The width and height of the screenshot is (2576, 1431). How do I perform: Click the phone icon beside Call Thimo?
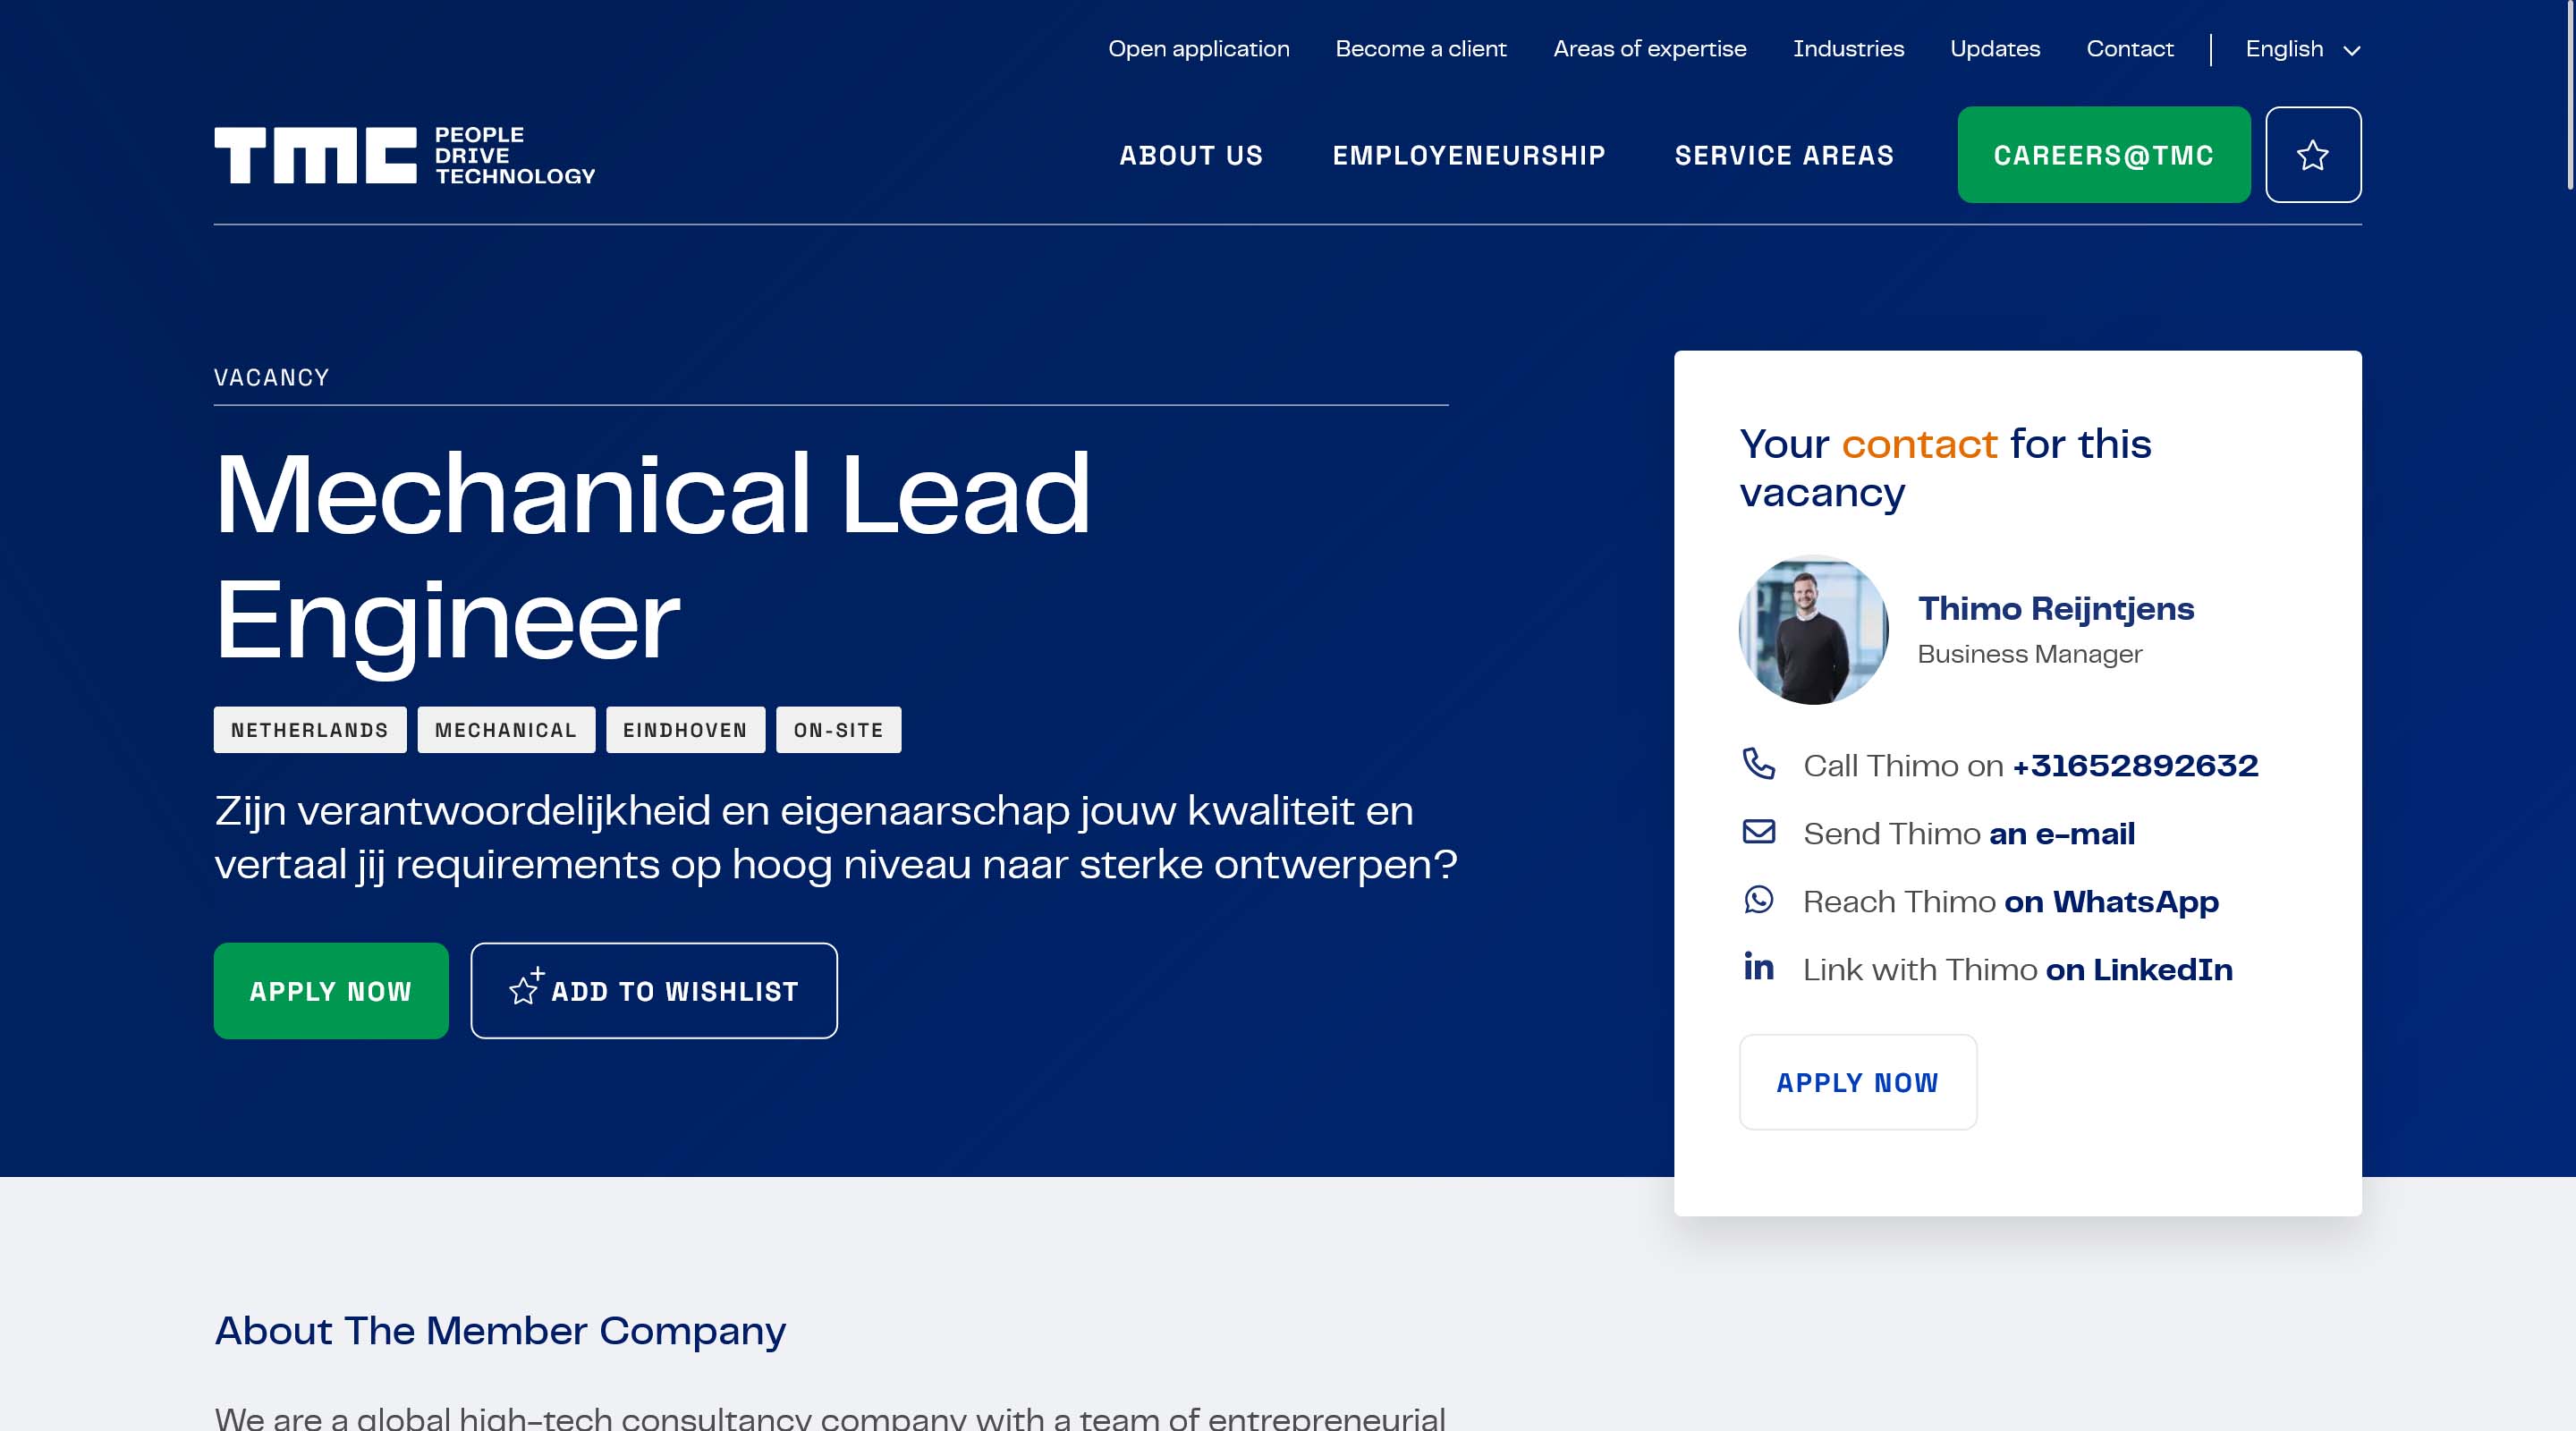click(1758, 764)
